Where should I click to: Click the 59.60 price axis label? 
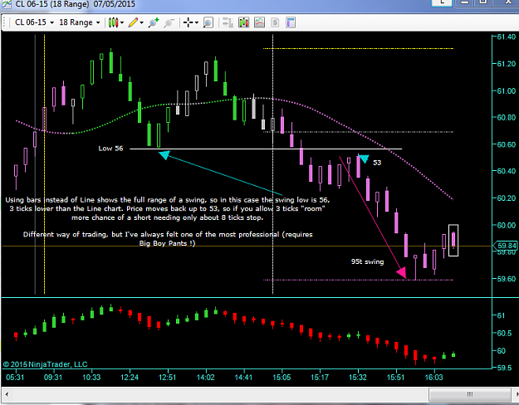tap(507, 279)
